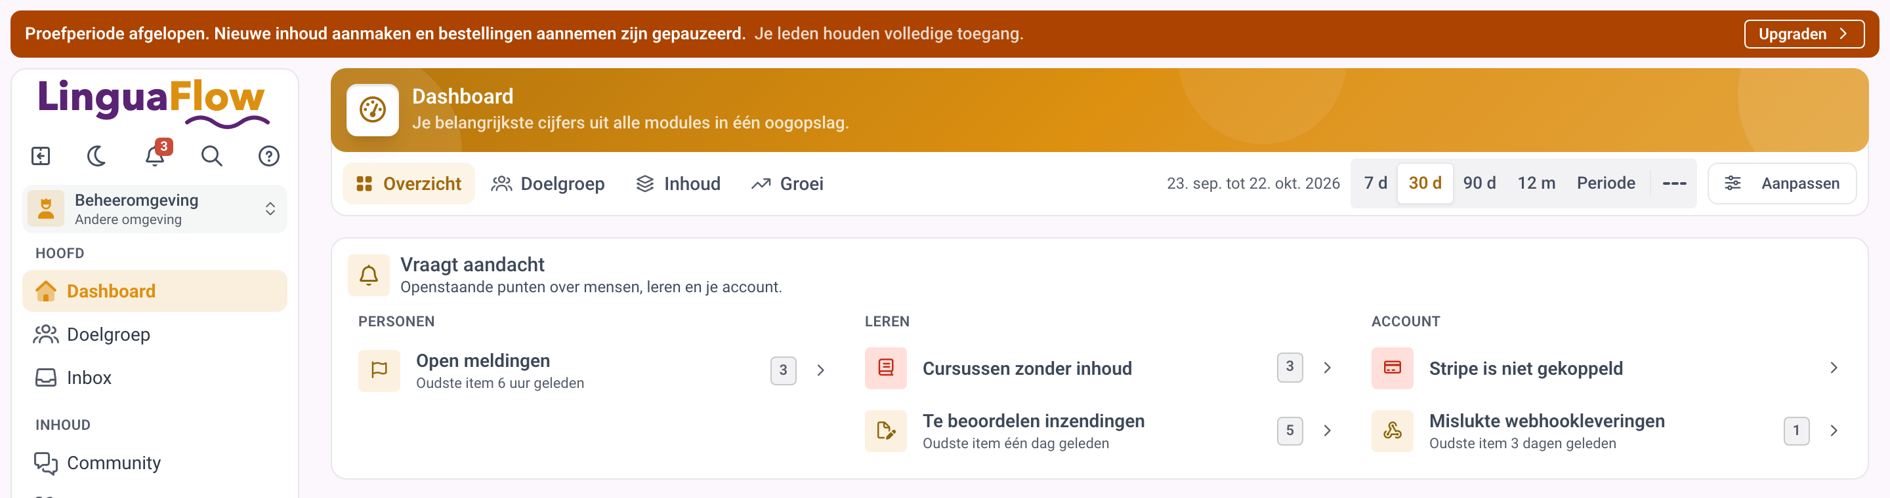The image size is (1890, 498).
Task: Collapse the sidebar with the panel icon
Action: [40, 156]
